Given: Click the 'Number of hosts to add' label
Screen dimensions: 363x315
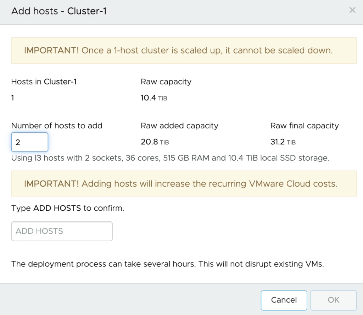Looking at the screenshot, I should (x=57, y=126).
